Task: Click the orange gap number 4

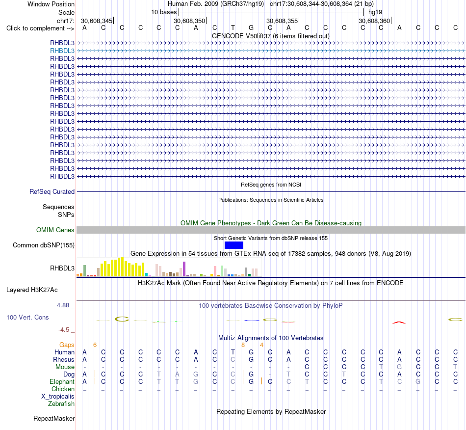Action: coord(261,345)
